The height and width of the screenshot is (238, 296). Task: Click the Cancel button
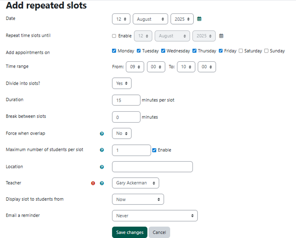click(159, 232)
